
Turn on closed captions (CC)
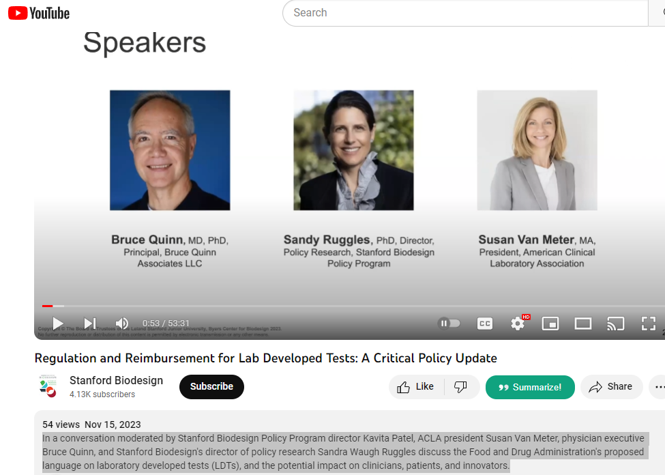coord(485,323)
